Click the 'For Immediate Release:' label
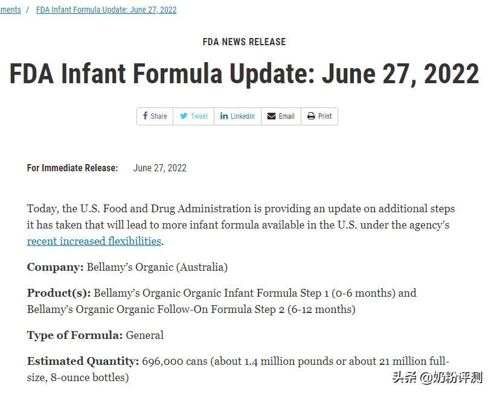This screenshot has width=494, height=395. click(x=72, y=168)
